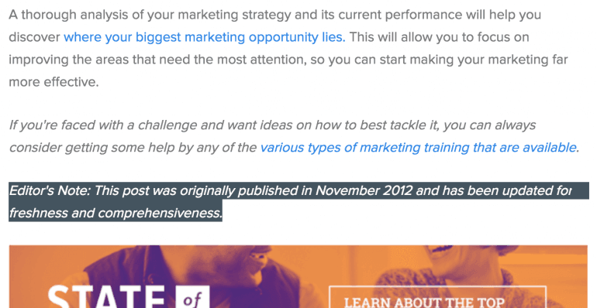Image resolution: width=597 pixels, height=308 pixels.
Task: Click the word 'discover' before the blue link
Action: pyautogui.click(x=34, y=37)
